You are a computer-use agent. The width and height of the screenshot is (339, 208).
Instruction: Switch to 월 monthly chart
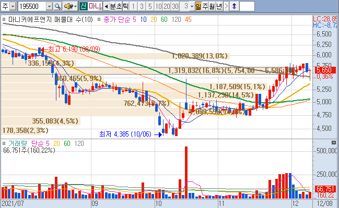pyautogui.click(x=212, y=6)
